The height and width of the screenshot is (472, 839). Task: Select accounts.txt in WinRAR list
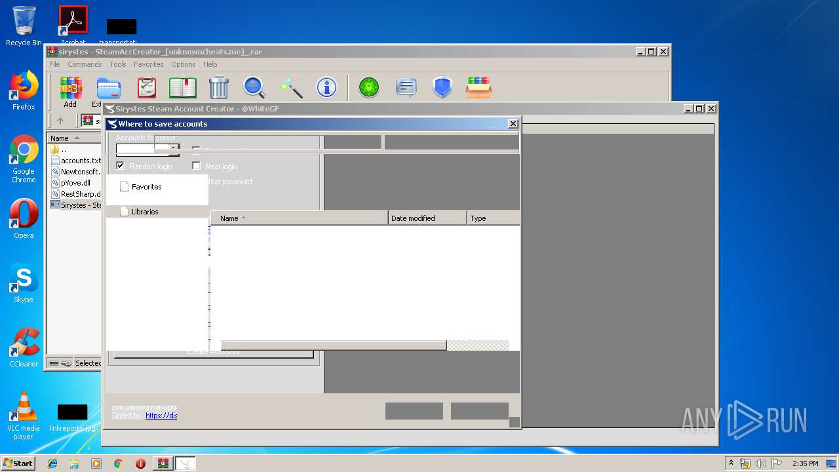(75, 161)
